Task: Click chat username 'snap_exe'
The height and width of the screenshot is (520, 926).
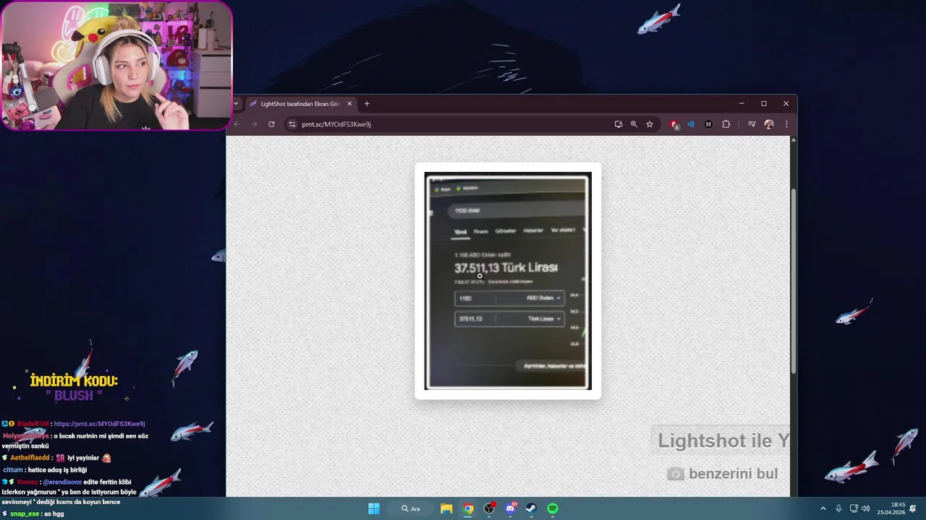Action: pos(25,513)
